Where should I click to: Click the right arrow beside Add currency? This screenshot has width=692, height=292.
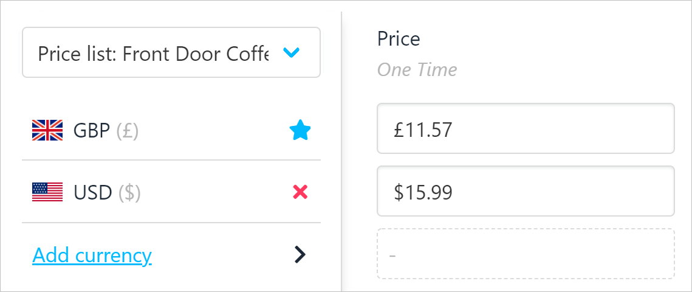(x=300, y=255)
